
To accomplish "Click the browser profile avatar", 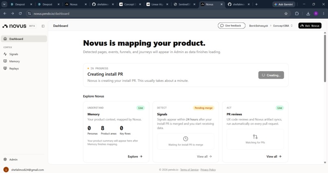I will pyautogui.click(x=316, y=13).
